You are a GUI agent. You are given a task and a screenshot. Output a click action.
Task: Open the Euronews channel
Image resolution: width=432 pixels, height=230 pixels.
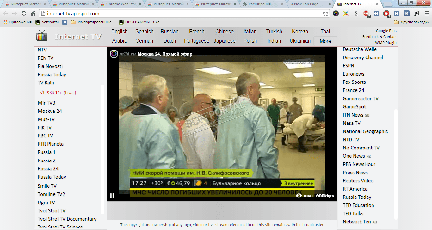click(354, 74)
